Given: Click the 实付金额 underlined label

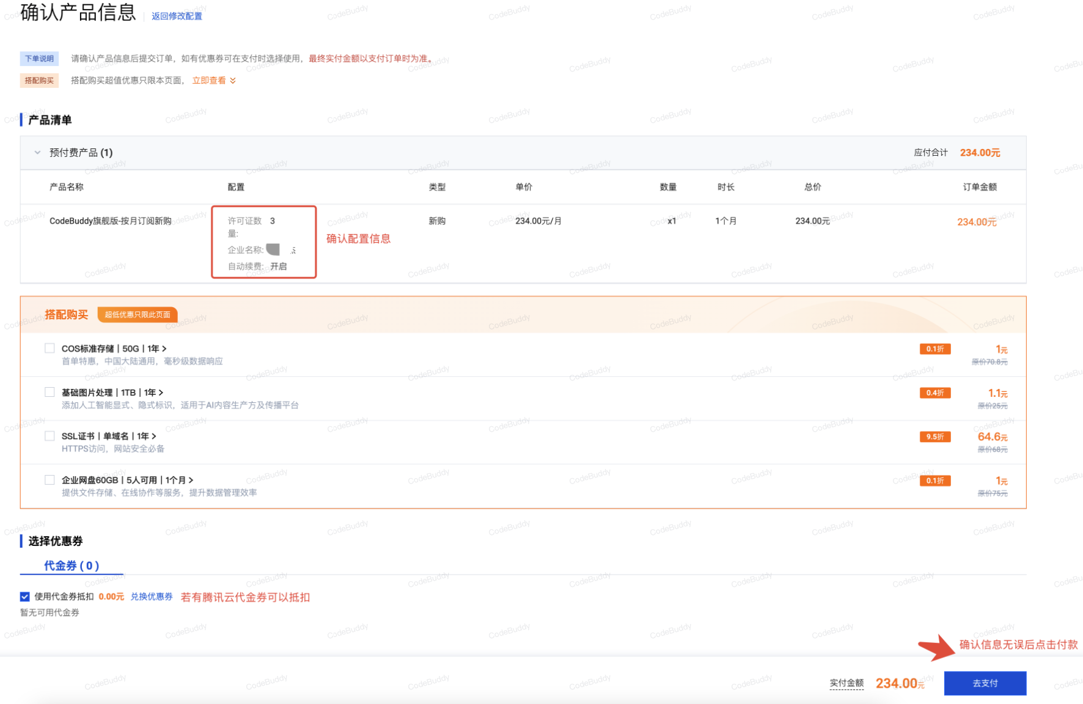Looking at the screenshot, I should [846, 683].
